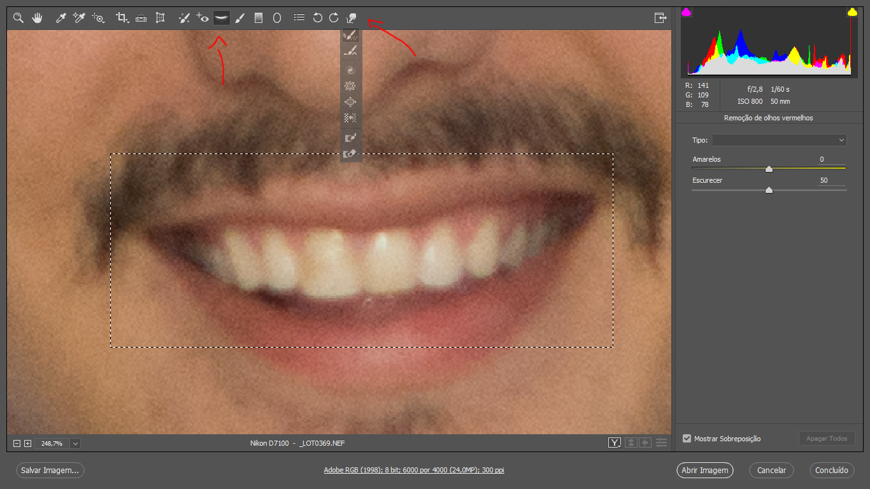Viewport: 870px width, 489px height.
Task: Open Adobe RGB workflow options link
Action: tap(414, 471)
